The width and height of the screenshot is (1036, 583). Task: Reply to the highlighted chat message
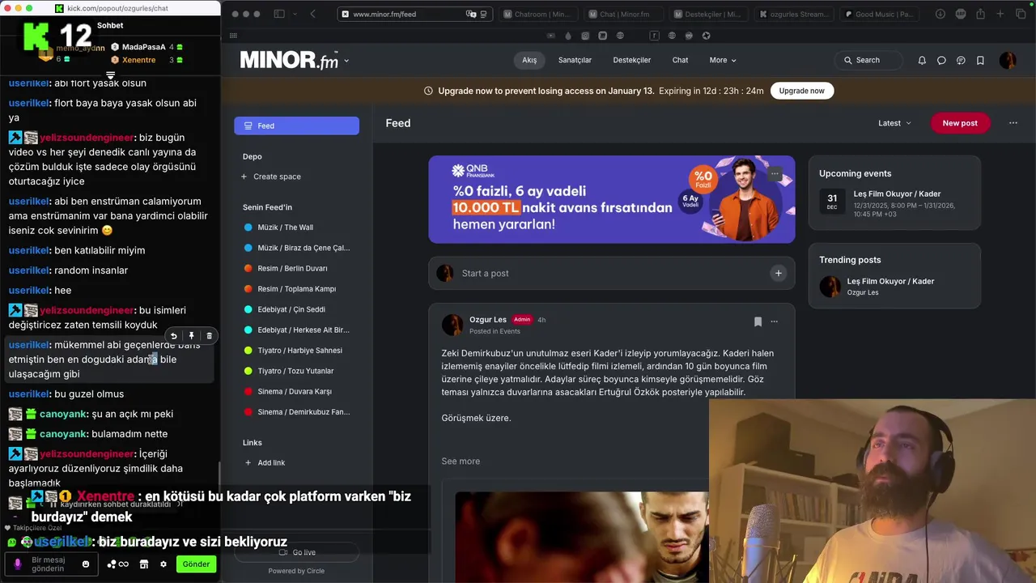coord(173,335)
